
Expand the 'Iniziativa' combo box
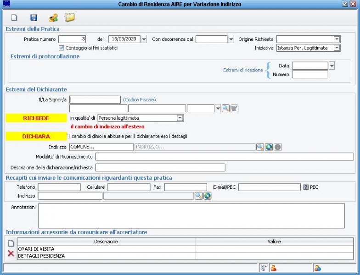(x=337, y=48)
